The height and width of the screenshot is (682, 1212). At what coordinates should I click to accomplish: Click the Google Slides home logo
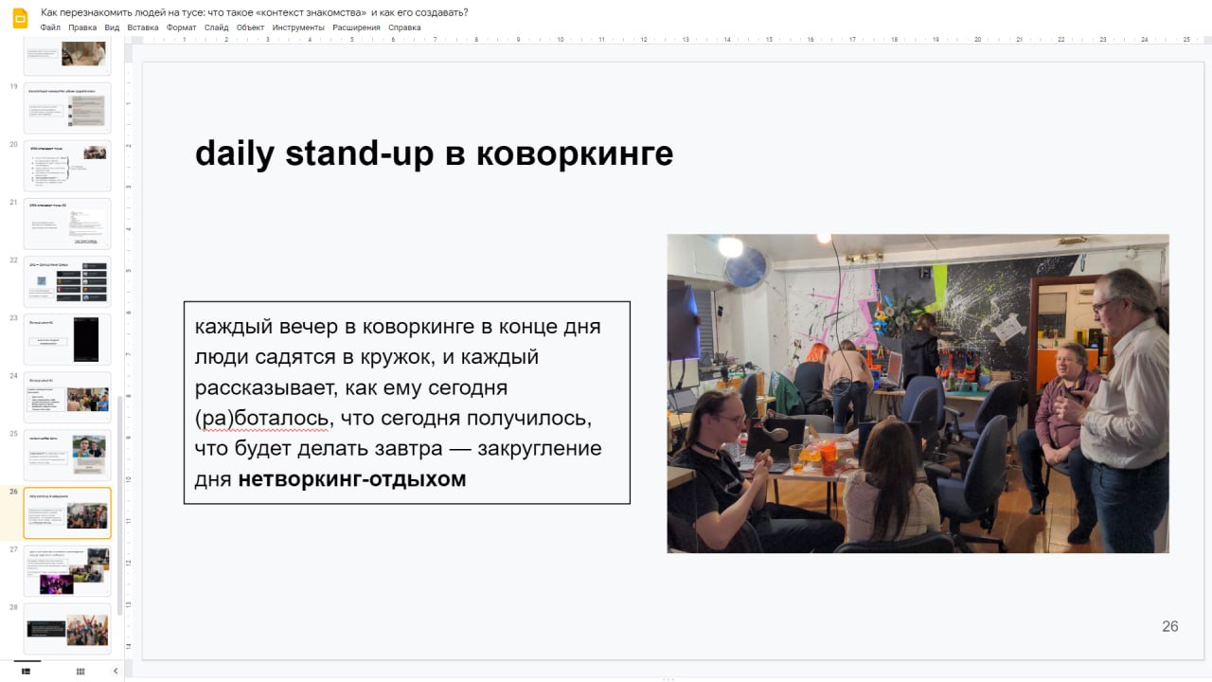[x=20, y=18]
